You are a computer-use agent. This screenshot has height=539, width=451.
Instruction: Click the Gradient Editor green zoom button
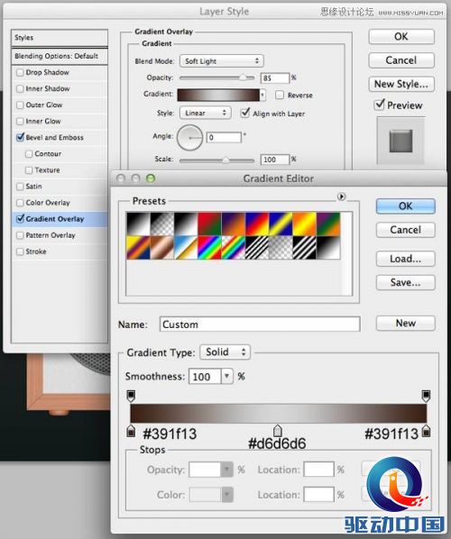pos(151,178)
